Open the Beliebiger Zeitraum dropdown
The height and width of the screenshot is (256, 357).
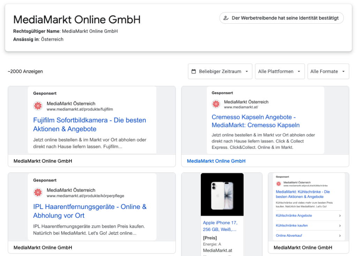(220, 71)
